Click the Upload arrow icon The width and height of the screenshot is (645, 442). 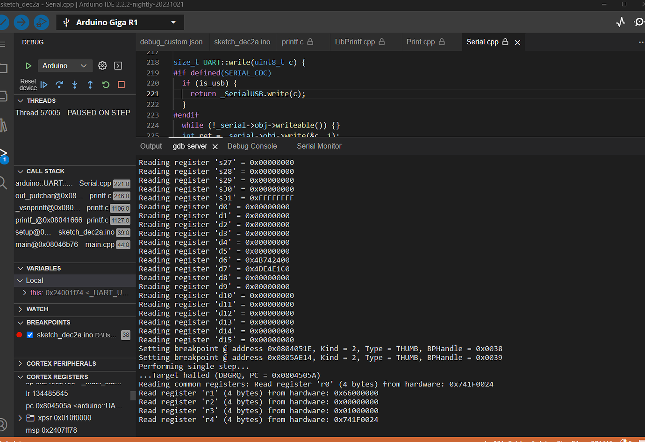click(x=21, y=22)
